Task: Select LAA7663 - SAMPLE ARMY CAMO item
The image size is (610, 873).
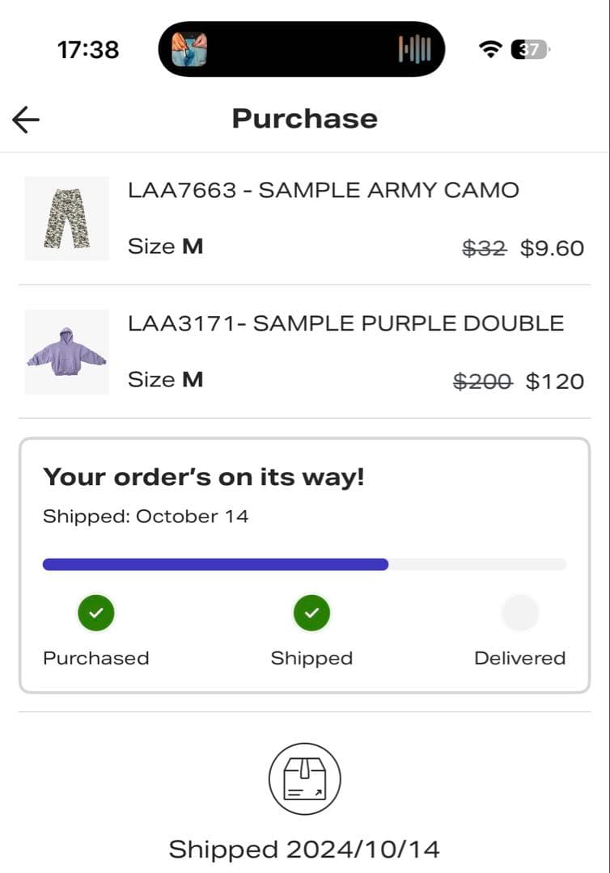Action: [324, 191]
